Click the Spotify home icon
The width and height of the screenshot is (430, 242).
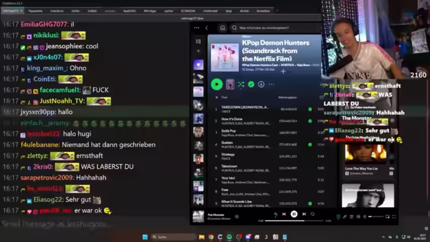[x=222, y=28]
